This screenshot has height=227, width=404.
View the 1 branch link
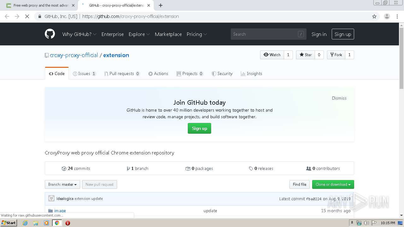[x=137, y=168]
